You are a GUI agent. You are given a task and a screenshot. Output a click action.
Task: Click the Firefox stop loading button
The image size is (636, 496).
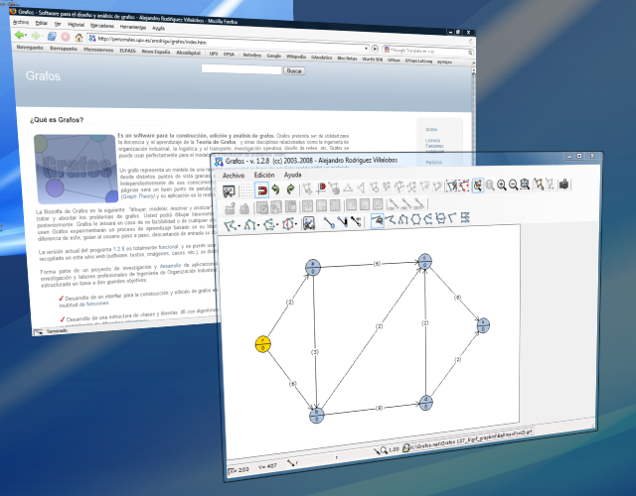[x=66, y=36]
